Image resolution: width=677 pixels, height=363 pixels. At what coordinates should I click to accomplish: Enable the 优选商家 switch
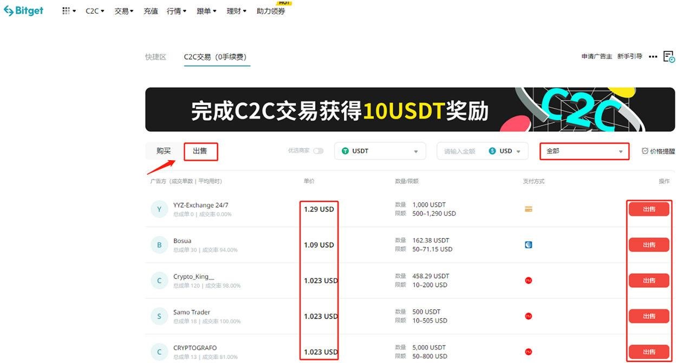point(320,151)
